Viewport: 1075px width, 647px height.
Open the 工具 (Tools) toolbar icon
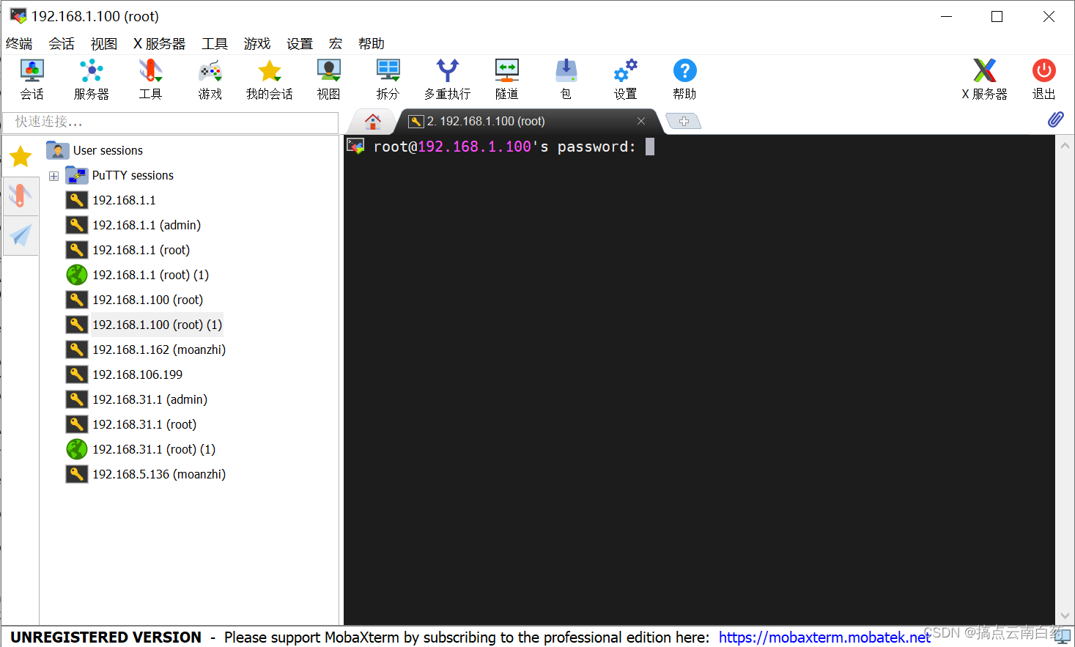150,79
